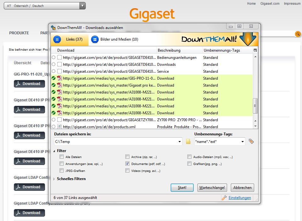Switch to the Links (37) tab
Image resolution: width=302 pixels, height=221 pixels.
pyautogui.click(x=70, y=39)
